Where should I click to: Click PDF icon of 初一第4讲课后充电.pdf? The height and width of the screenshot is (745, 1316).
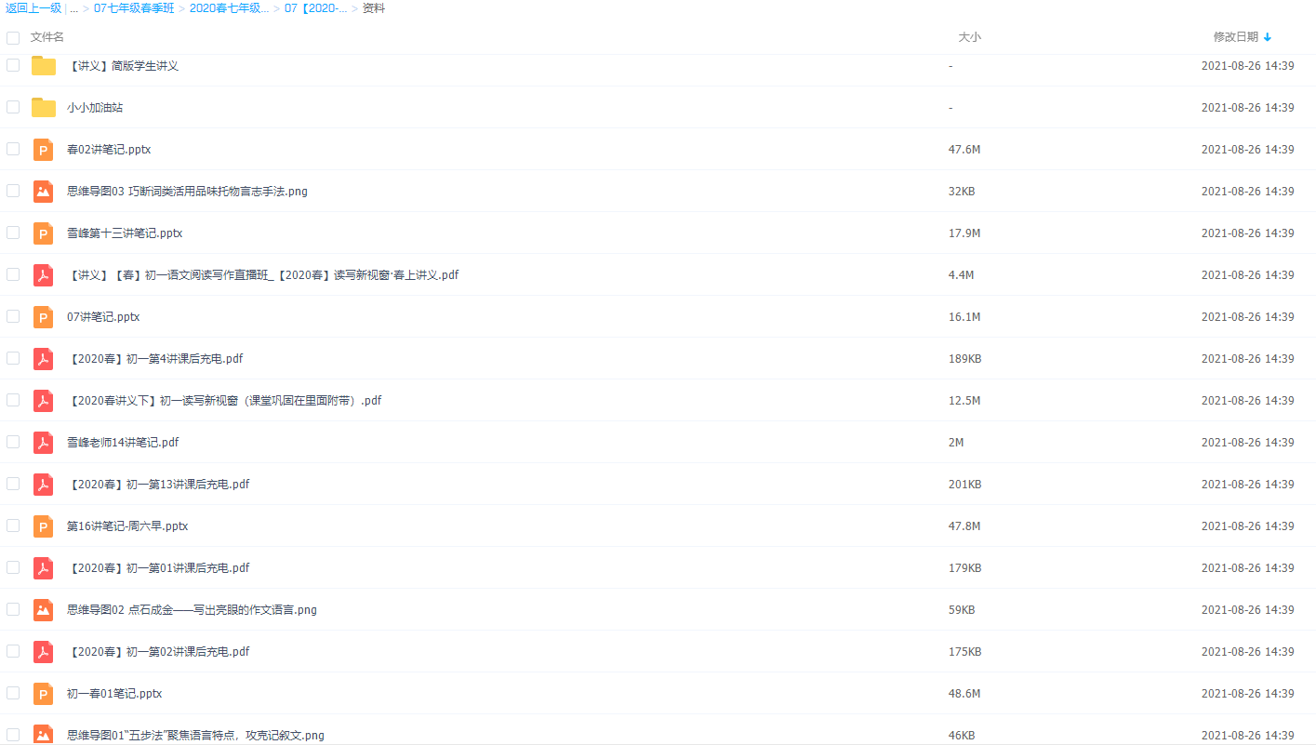tap(43, 359)
